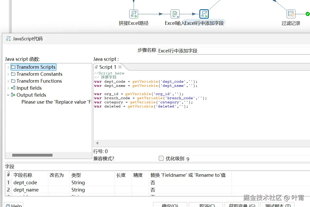The width and height of the screenshot is (310, 207).
Task: Click row number 1 in fields table
Action: pyautogui.click(x=8, y=182)
